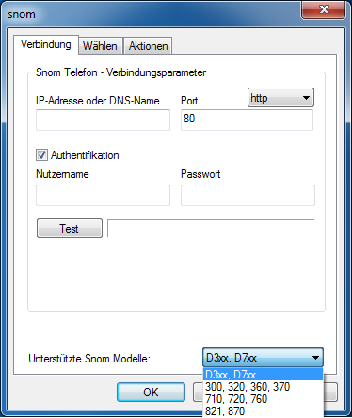Open the Aktionen tab
Viewport: 352px width, 418px height.
coord(148,46)
